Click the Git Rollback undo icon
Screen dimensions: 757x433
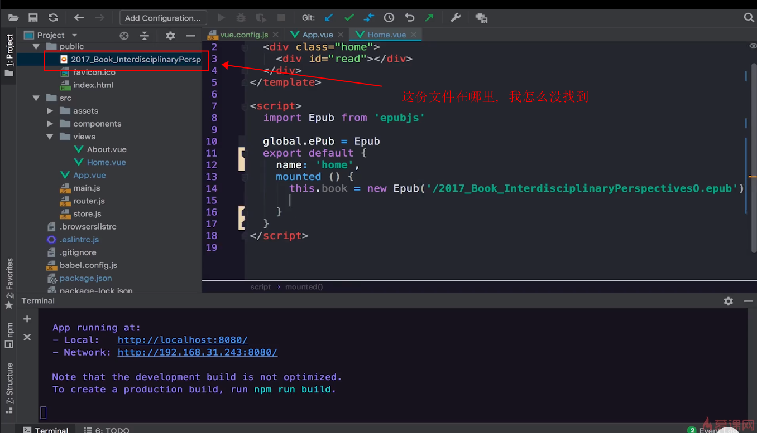[409, 18]
